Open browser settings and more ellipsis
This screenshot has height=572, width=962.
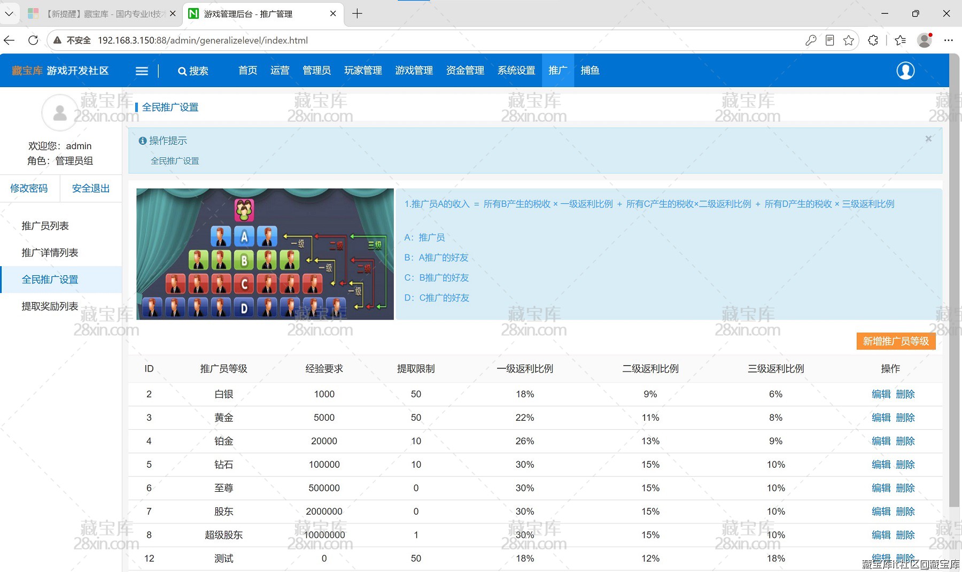[949, 40]
